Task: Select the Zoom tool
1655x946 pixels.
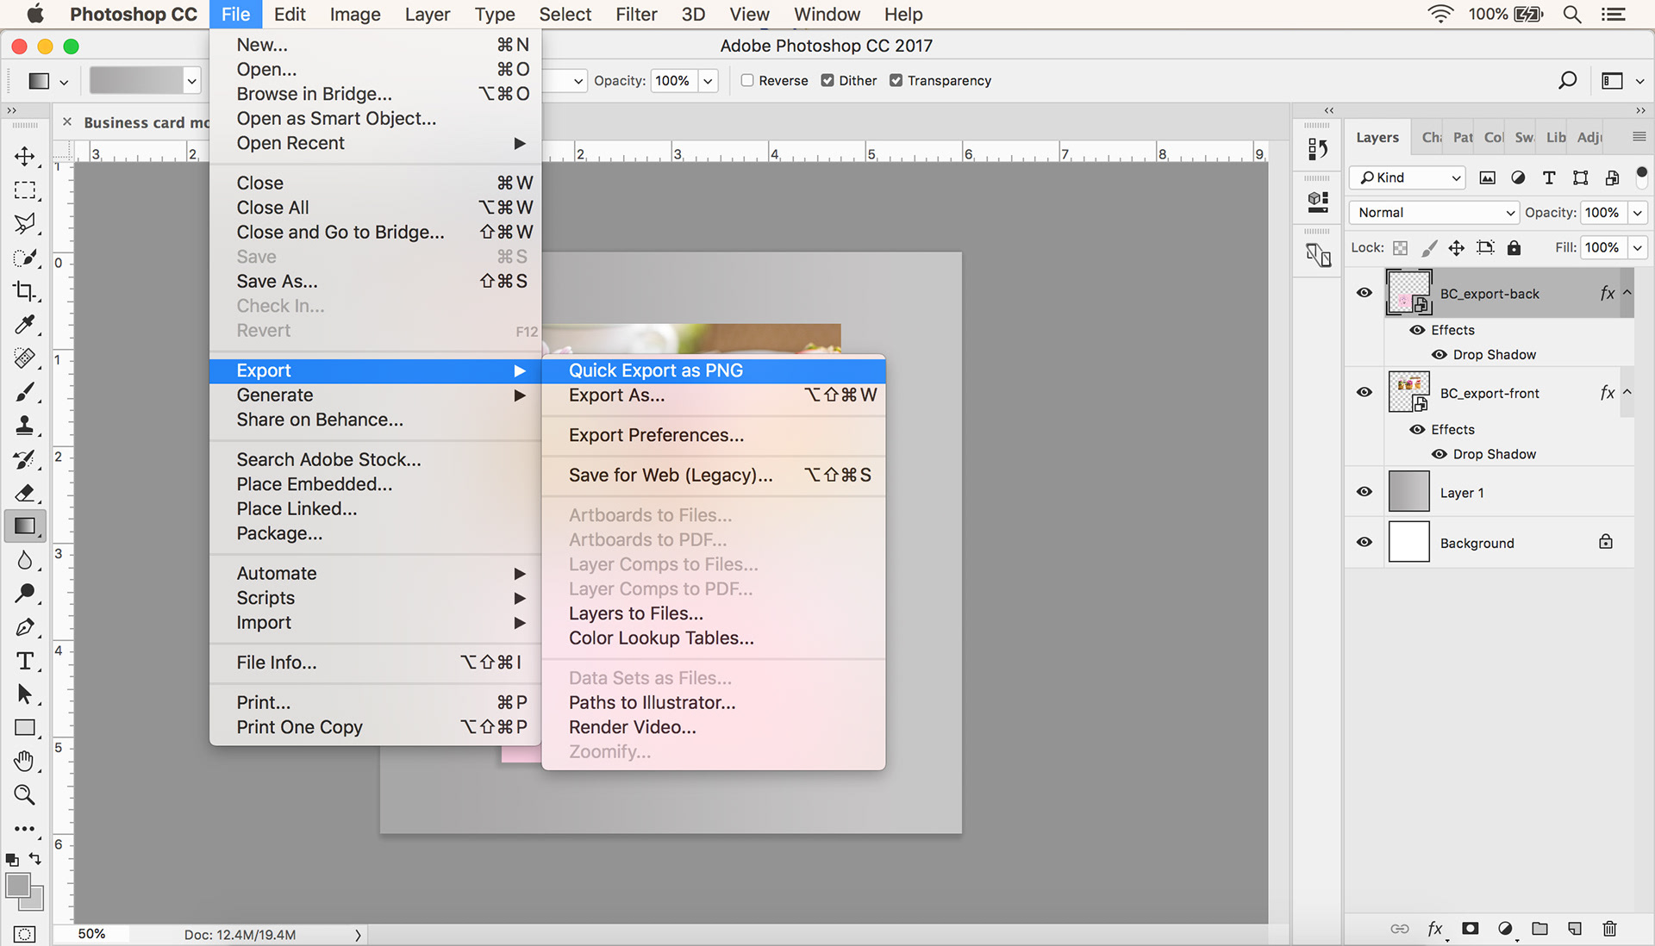Action: pos(25,795)
